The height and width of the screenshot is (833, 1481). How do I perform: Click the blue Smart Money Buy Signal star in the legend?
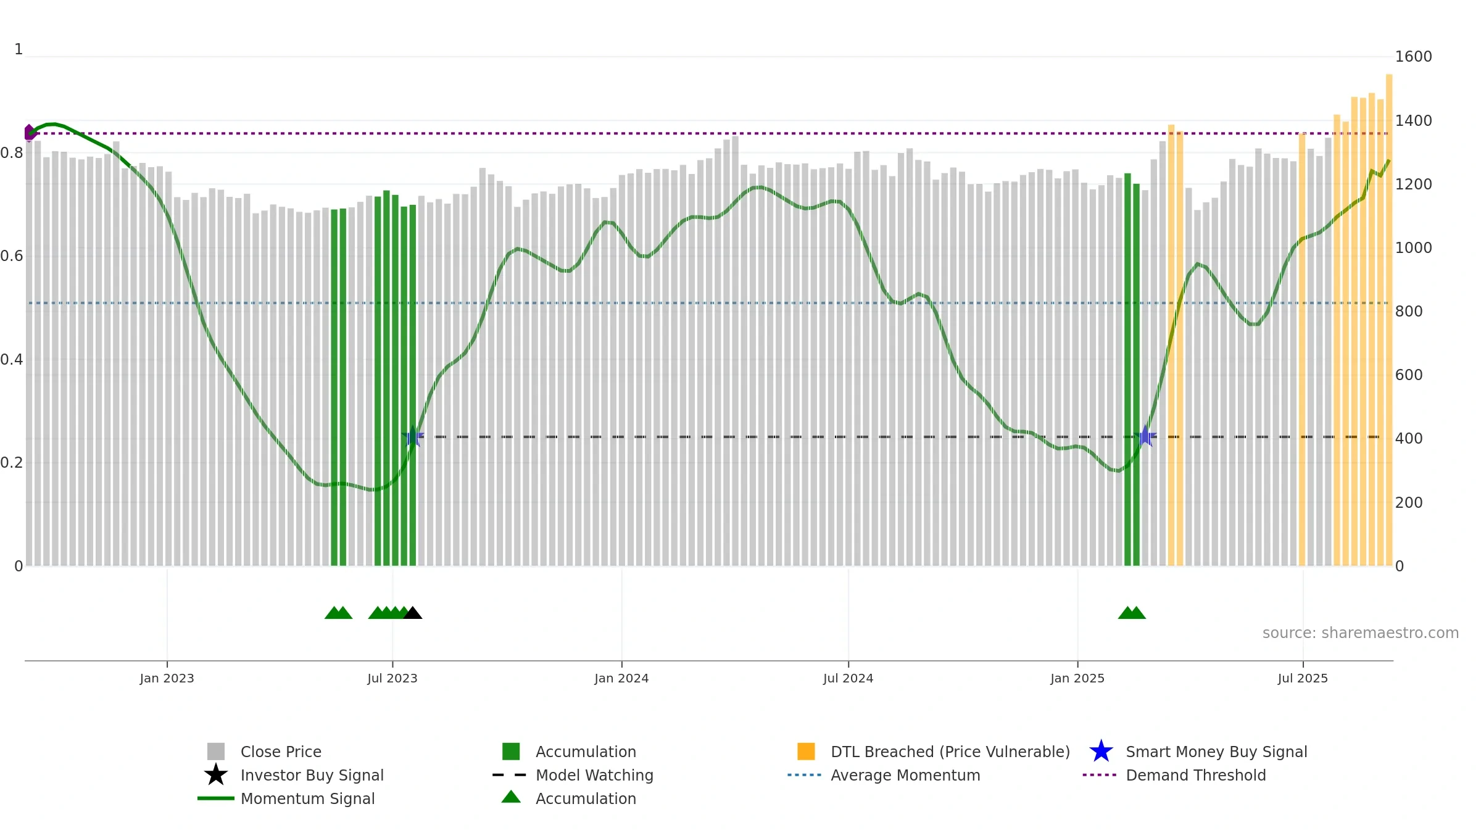tap(1101, 752)
